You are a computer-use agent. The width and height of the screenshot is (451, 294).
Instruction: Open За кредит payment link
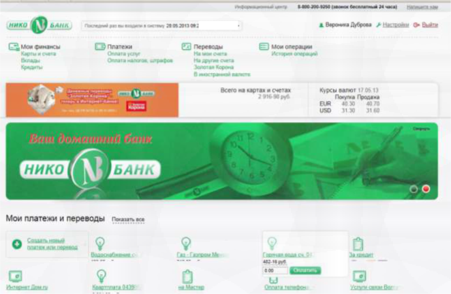coord(361,254)
